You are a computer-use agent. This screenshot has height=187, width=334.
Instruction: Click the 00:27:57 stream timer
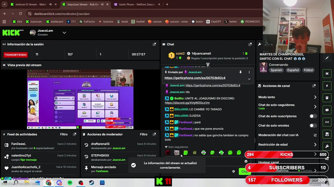pos(139,54)
